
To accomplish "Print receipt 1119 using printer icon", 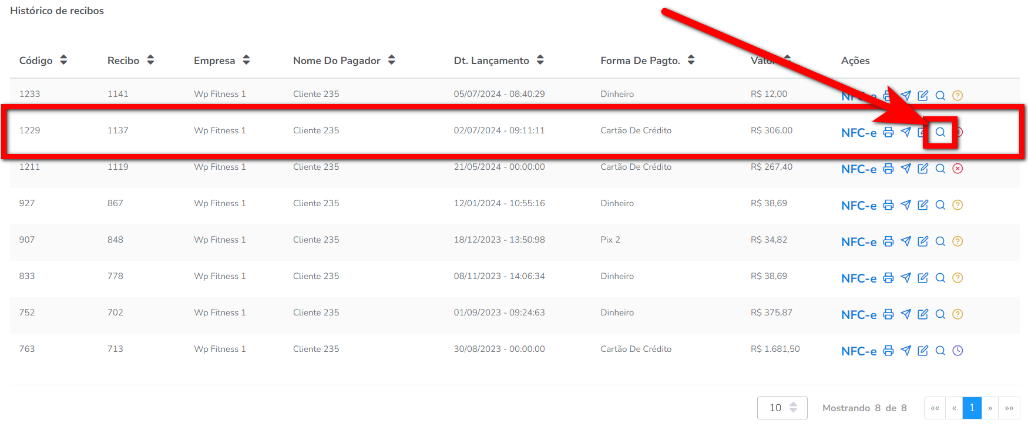I will point(888,169).
